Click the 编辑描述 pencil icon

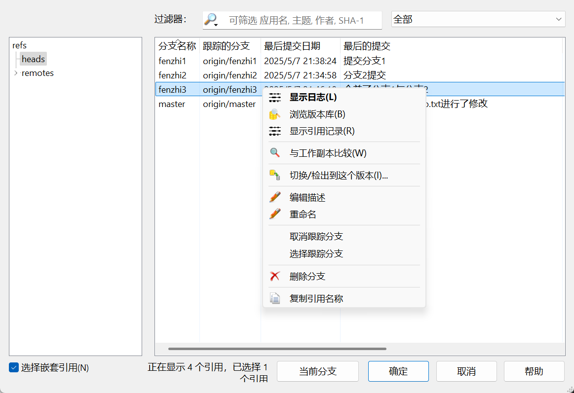[275, 197]
